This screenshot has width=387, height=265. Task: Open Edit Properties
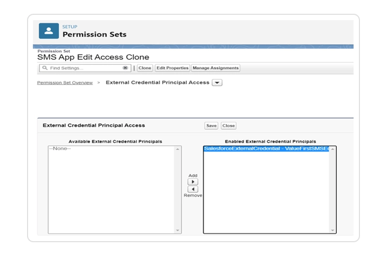click(x=172, y=68)
